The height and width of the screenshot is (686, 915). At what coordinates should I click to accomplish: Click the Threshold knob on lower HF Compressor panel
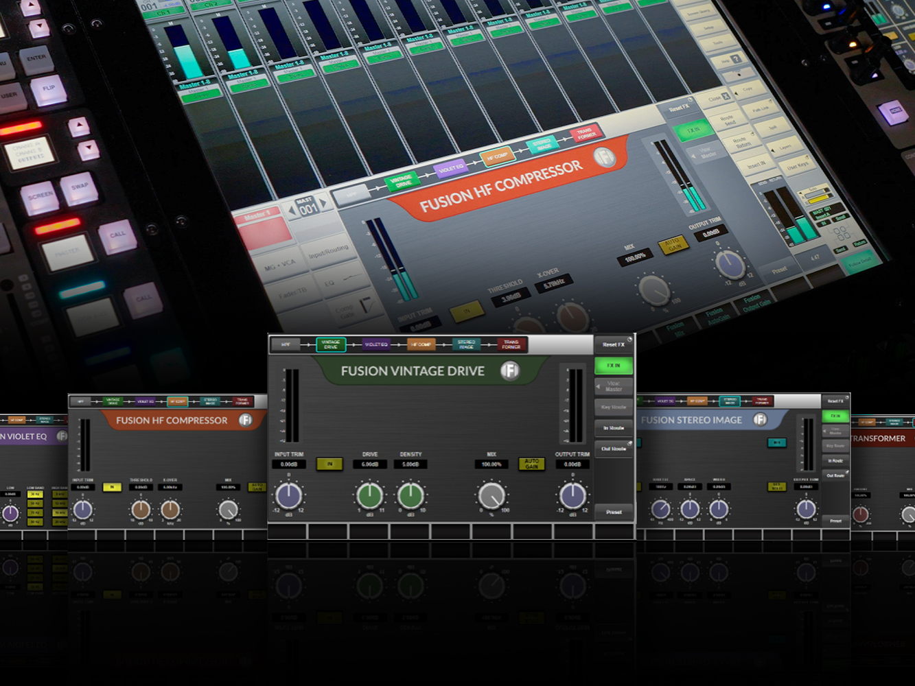[x=141, y=509]
